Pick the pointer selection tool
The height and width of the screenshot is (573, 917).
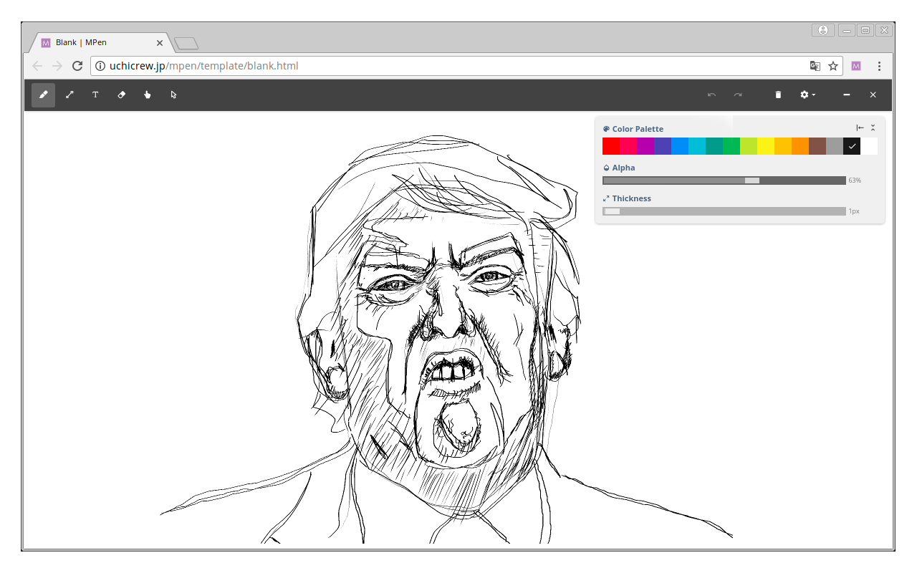(173, 95)
